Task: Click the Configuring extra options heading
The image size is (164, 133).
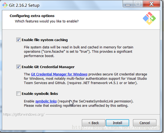Action: click(x=32, y=16)
